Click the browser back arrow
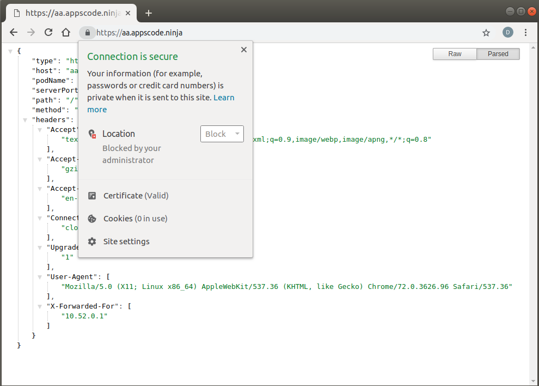Image resolution: width=539 pixels, height=386 pixels. point(14,33)
